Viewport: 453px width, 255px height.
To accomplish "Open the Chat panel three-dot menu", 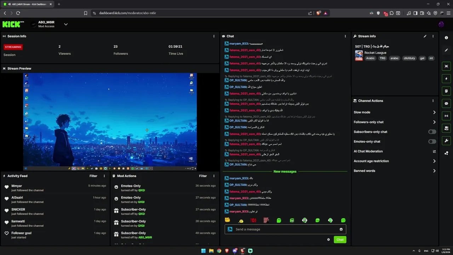I will (345, 36).
